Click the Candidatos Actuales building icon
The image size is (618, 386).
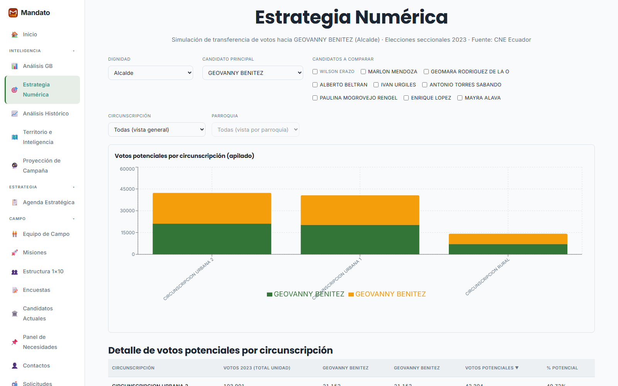15,313
